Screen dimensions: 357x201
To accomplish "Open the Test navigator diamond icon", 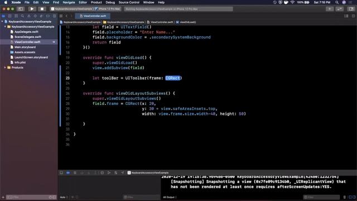I will click(35, 16).
